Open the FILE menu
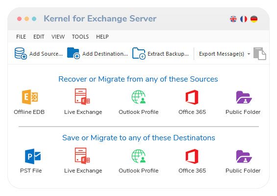 point(21,37)
